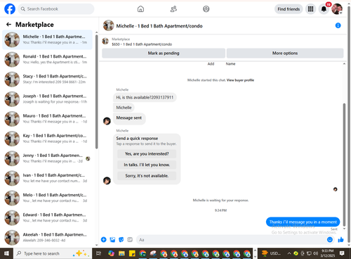Open the Friends icon in top navigation
Screen dimensions: 351x259
coord(173,9)
